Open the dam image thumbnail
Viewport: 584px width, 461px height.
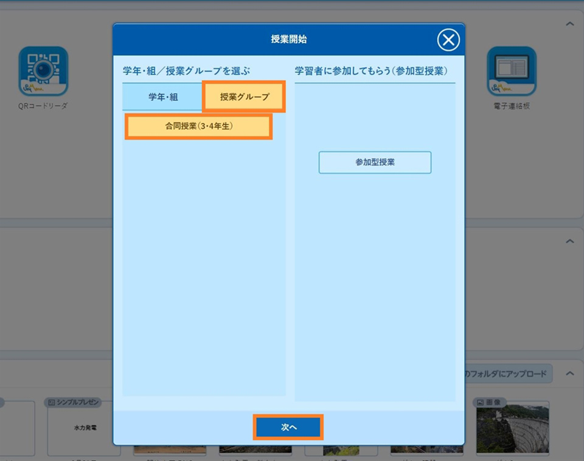tap(512, 429)
